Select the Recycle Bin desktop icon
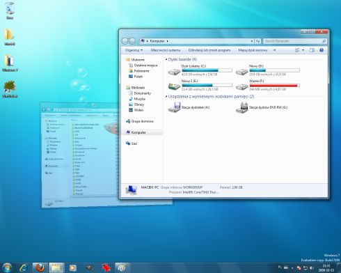This screenshot has width=341, height=273. coord(10,10)
